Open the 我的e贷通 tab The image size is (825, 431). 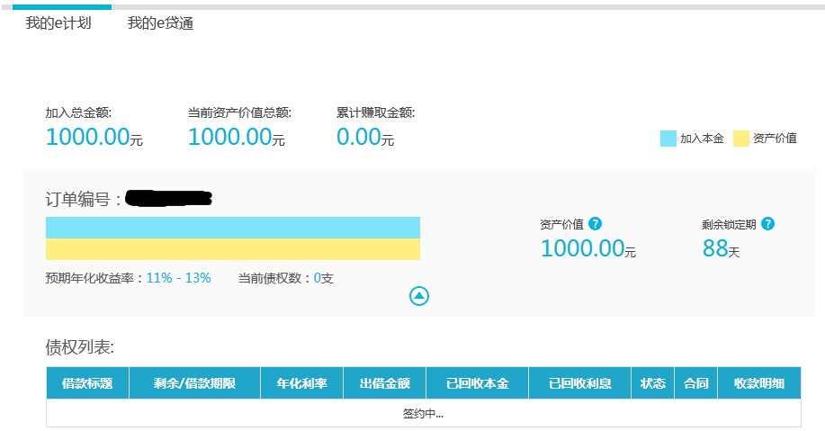160,23
